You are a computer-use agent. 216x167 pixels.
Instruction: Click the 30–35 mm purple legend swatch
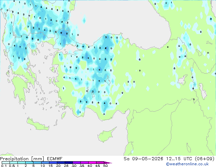pos(76,163)
